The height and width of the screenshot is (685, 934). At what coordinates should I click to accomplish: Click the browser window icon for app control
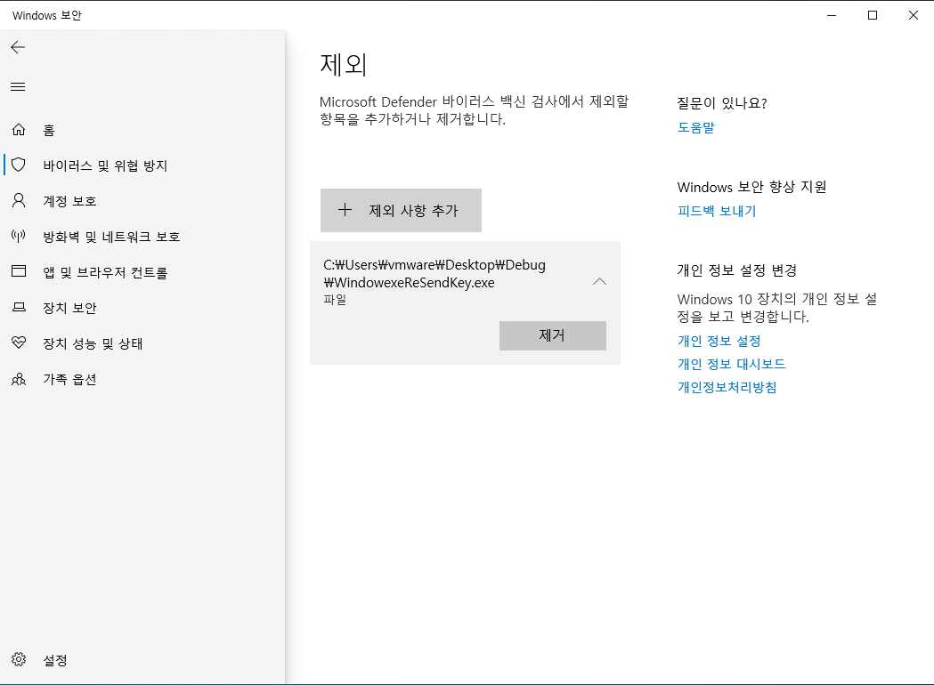point(19,271)
